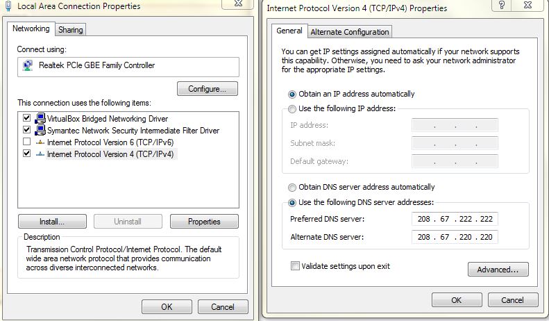549x321 pixels.
Task: Choose Obtain an IP address automatically
Action: pos(292,94)
